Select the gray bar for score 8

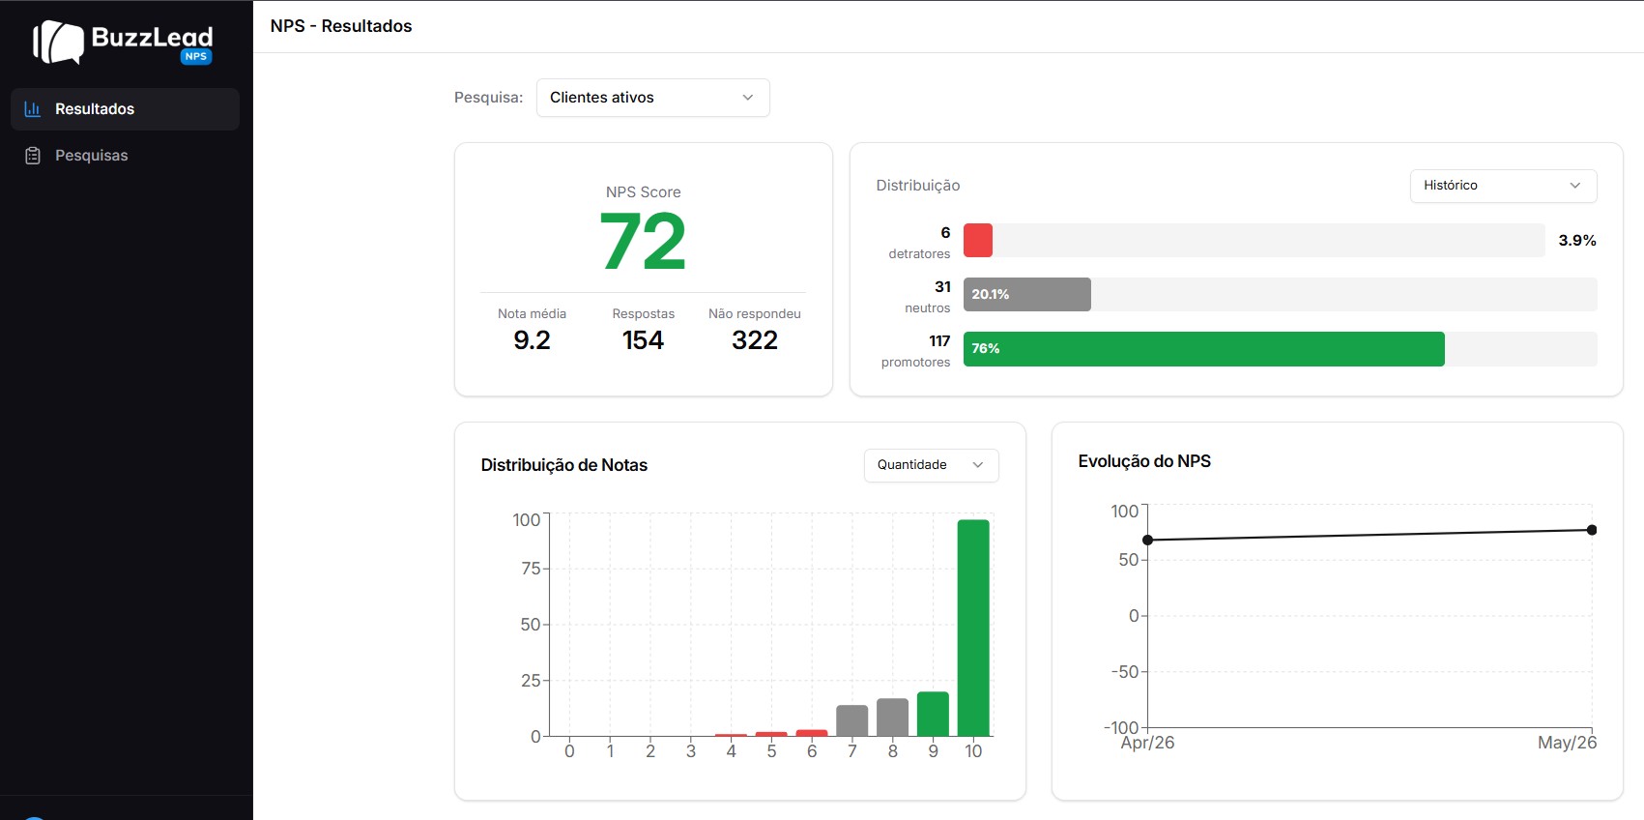(892, 717)
